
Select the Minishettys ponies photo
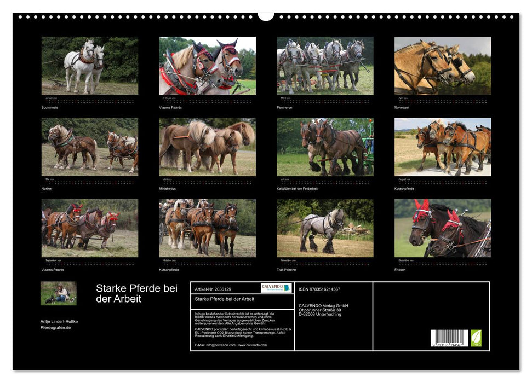coord(207,147)
